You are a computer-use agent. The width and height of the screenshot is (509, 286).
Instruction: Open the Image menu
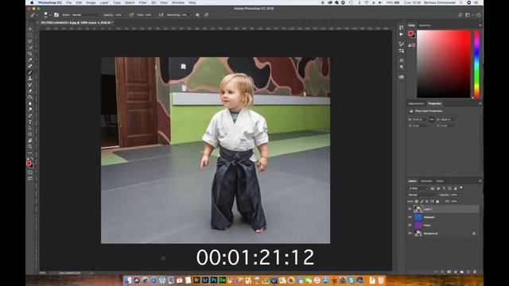(91, 2)
